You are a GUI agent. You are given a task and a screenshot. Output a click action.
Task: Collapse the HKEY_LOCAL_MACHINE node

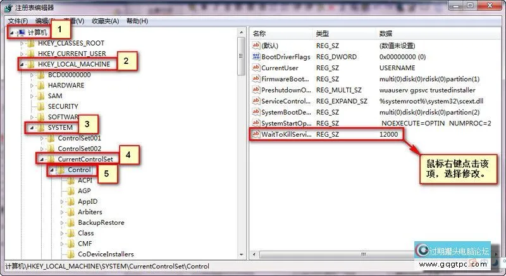tap(22, 65)
